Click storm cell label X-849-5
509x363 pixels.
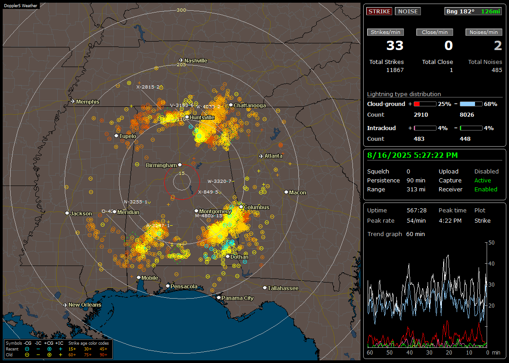[x=208, y=192]
